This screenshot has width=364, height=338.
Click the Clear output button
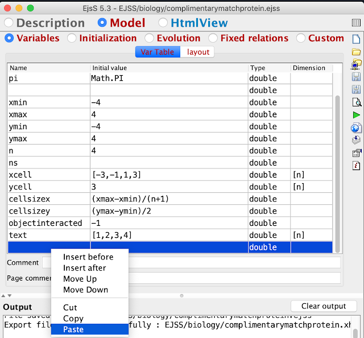click(x=324, y=306)
